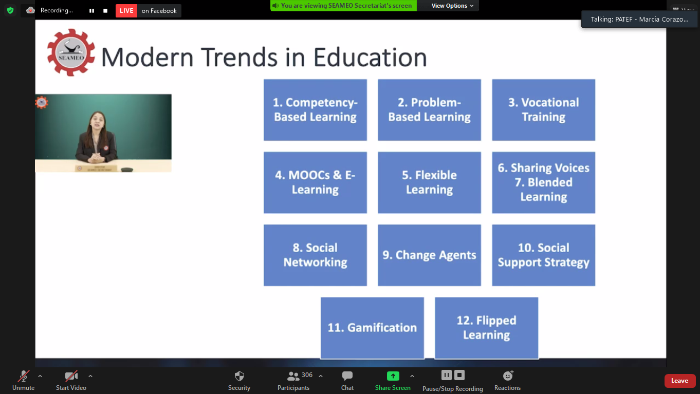This screenshot has height=394, width=700.
Task: Pause recording from the top bar
Action: (91, 10)
